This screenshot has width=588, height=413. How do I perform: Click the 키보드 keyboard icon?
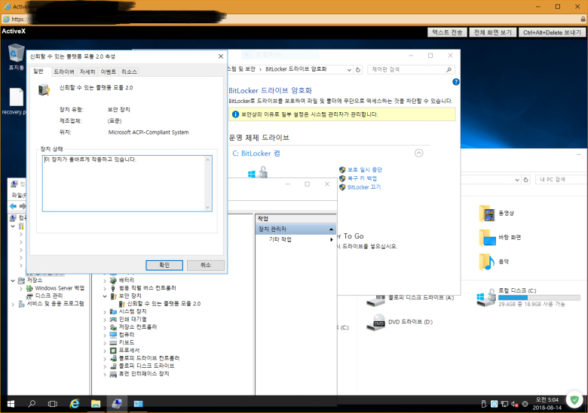coord(113,343)
